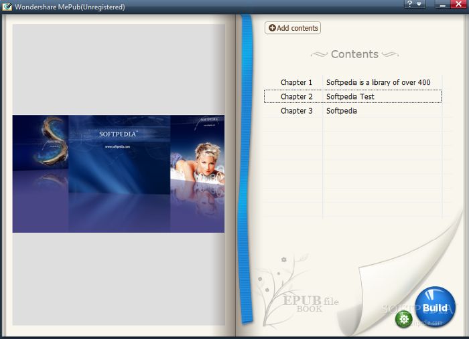
Task: Click the blue bookmark ribbon
Action: [246, 168]
